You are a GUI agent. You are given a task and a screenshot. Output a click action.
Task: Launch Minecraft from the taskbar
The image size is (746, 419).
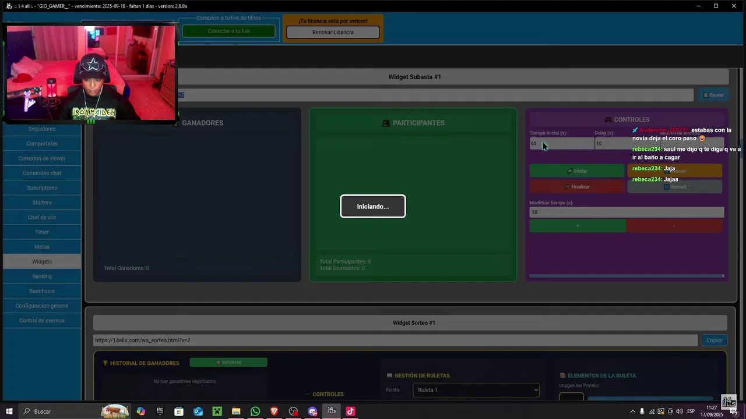[x=217, y=411]
